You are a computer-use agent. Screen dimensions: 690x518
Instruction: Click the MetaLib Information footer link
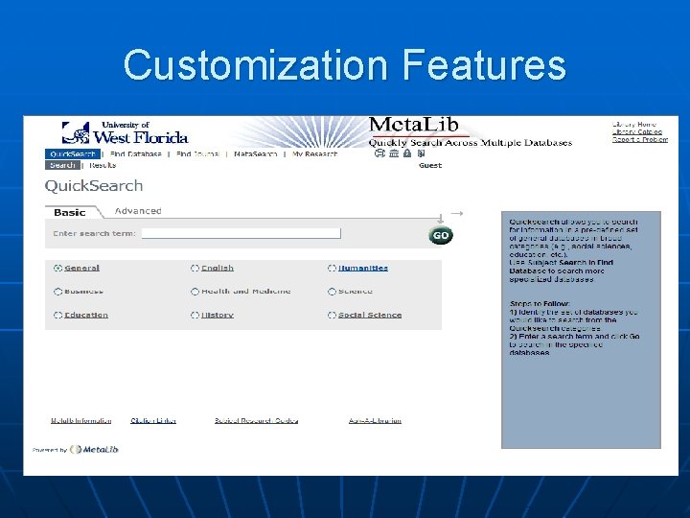tap(80, 421)
